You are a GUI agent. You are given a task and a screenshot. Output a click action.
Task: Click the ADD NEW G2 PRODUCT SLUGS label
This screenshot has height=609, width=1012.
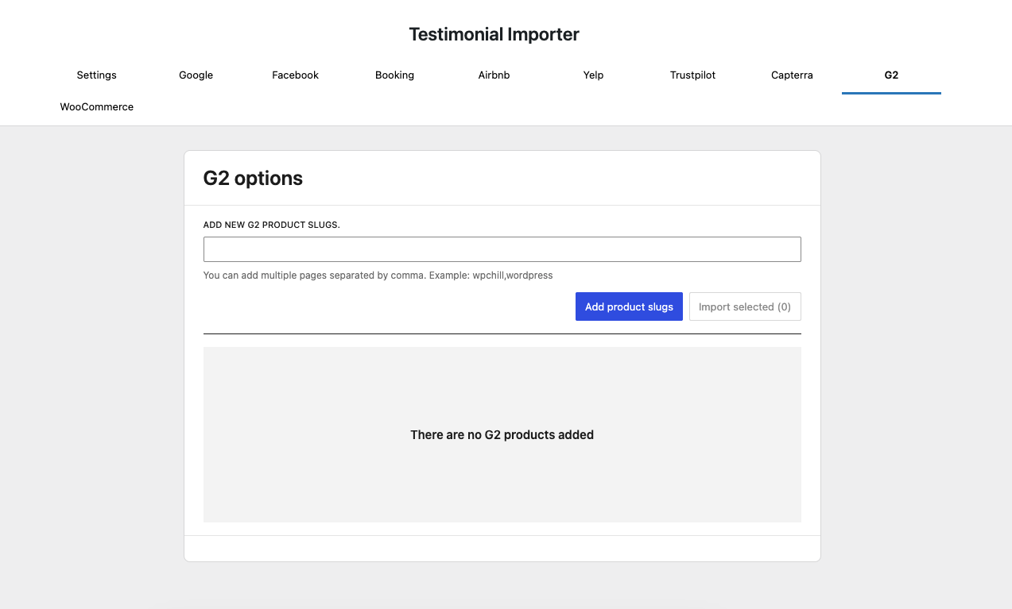[272, 225]
